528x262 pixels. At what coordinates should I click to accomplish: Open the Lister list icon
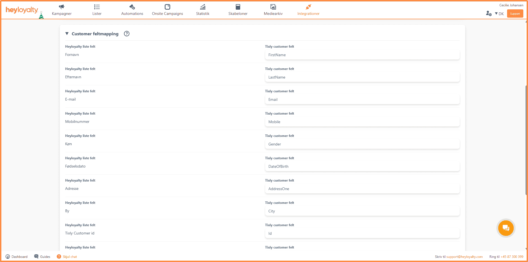point(97,7)
